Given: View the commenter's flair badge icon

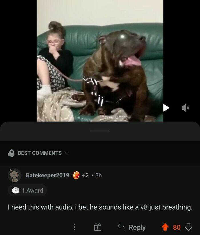Looking at the screenshot, I should click(x=76, y=175).
